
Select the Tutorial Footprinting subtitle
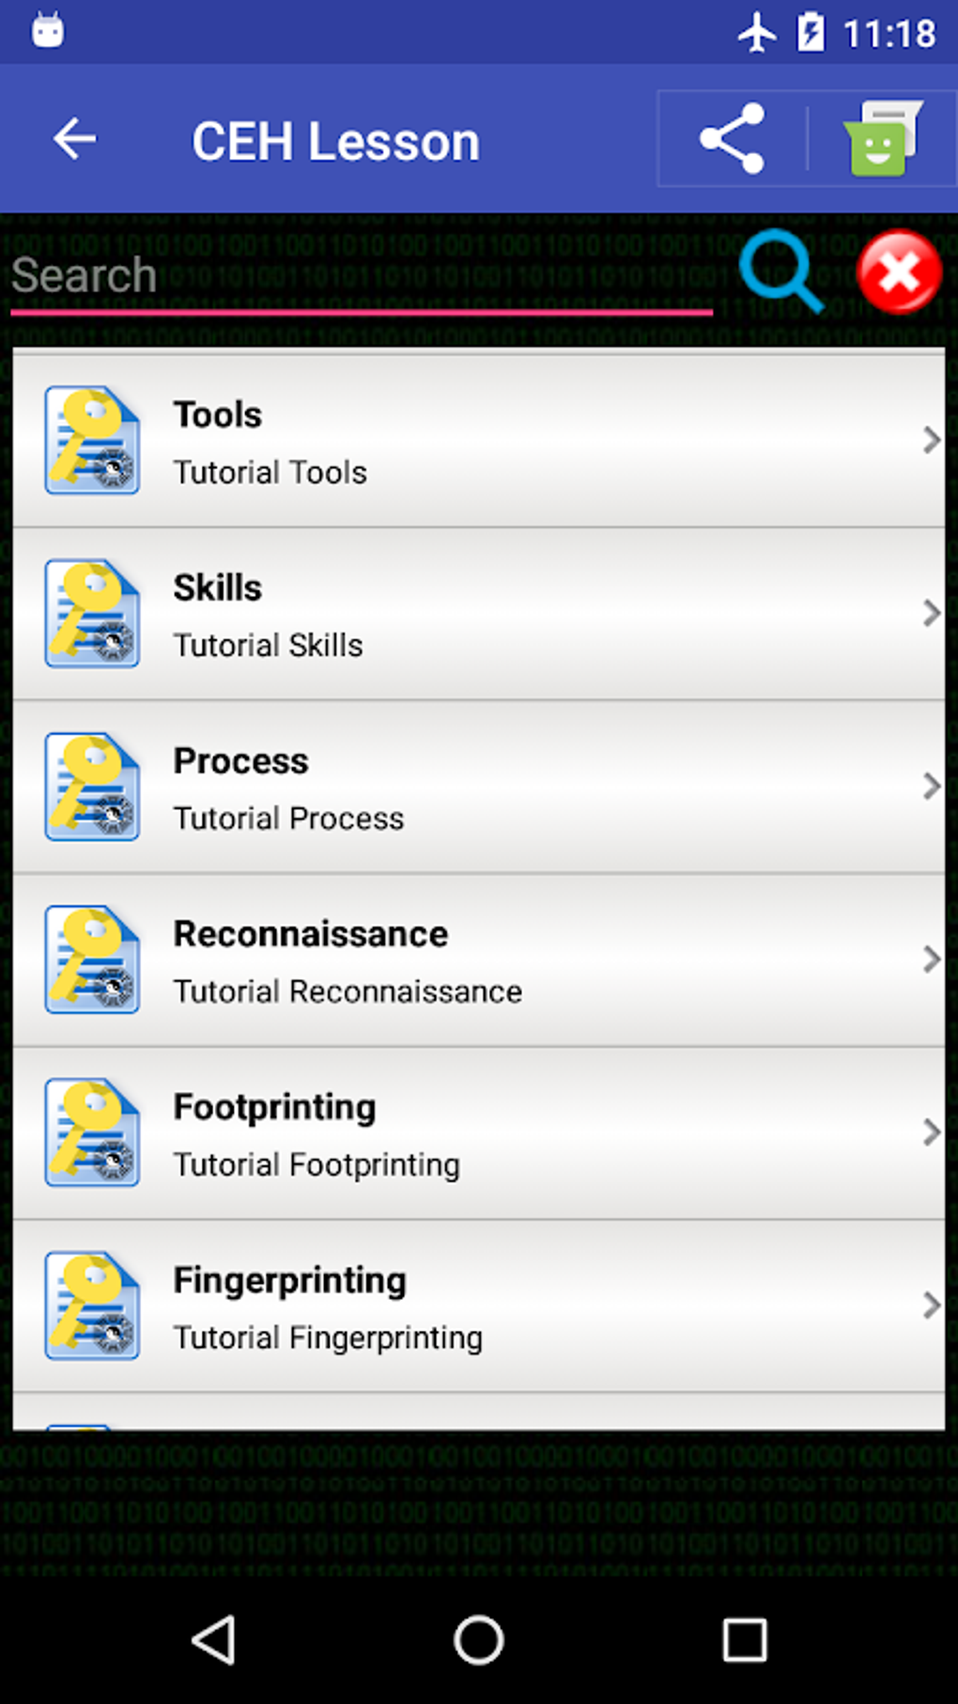[317, 1165]
